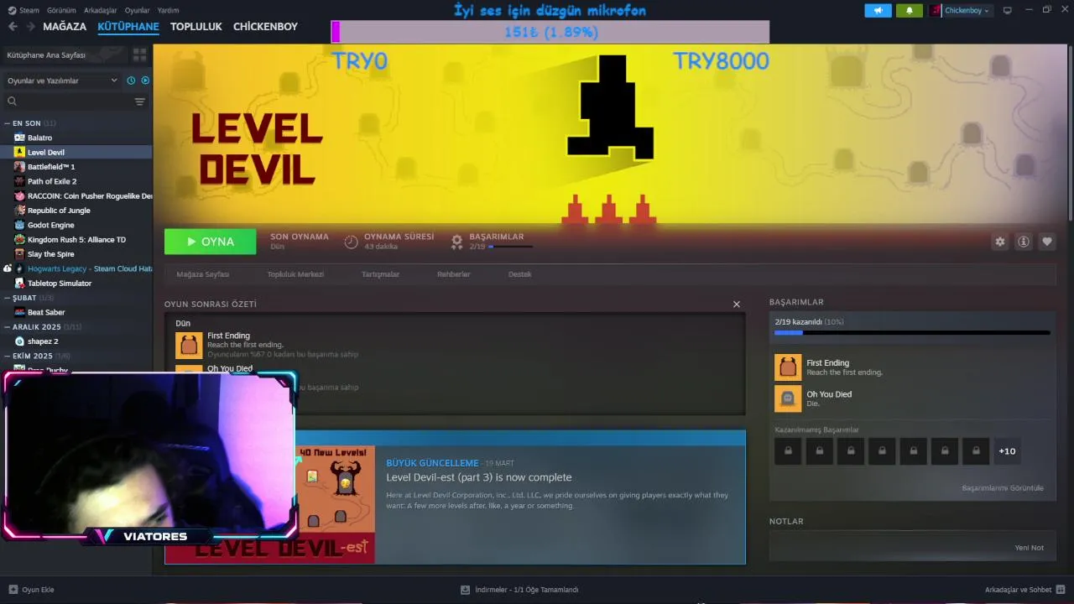Click the 2/19 kazanıldı progress bar
Viewport: 1074px width, 604px height.
coord(912,333)
